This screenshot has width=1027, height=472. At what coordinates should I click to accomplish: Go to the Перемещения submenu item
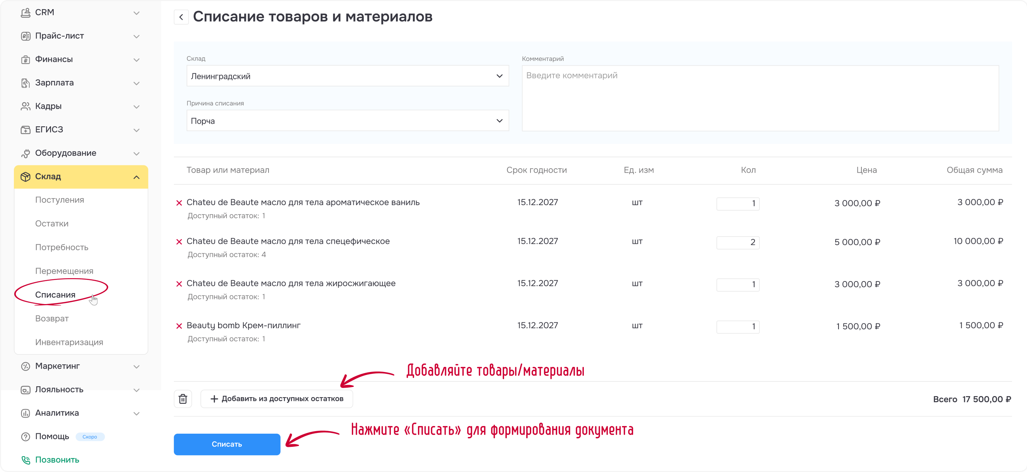[64, 271]
